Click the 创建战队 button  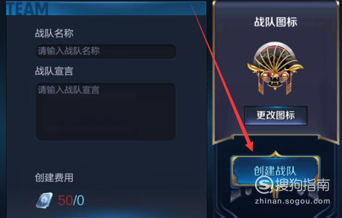(275, 172)
